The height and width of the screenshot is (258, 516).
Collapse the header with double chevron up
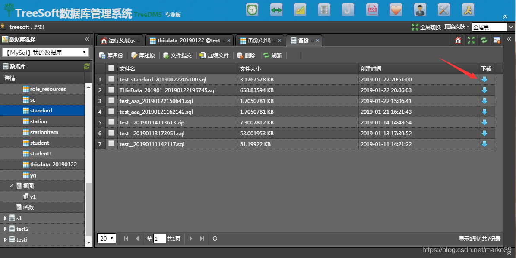tap(505, 17)
